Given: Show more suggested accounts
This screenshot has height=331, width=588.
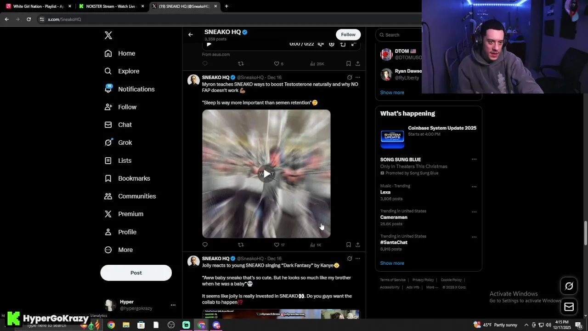Looking at the screenshot, I should pyautogui.click(x=392, y=92).
